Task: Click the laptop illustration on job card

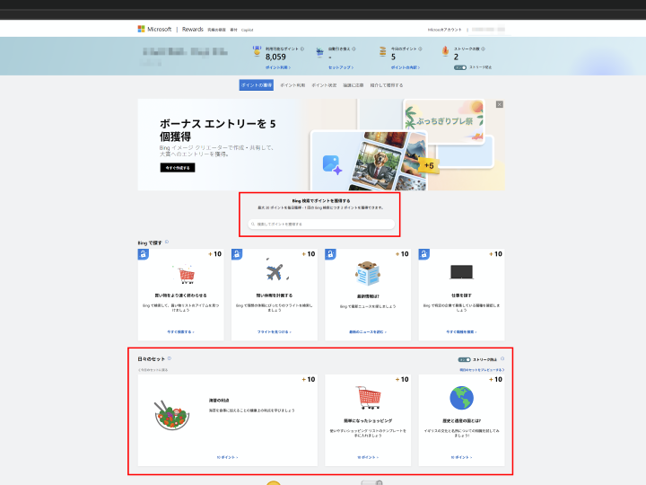Action: pos(461,272)
